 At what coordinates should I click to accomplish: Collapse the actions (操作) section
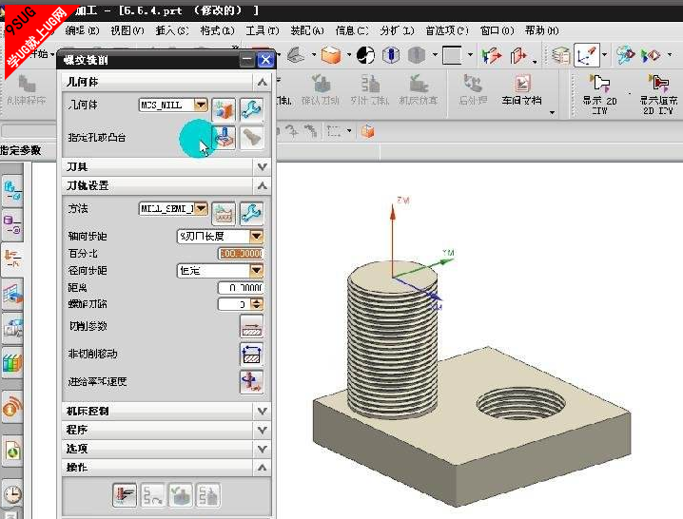coord(262,467)
